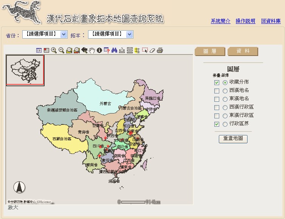Select the rectangle selection tool

tap(144, 50)
